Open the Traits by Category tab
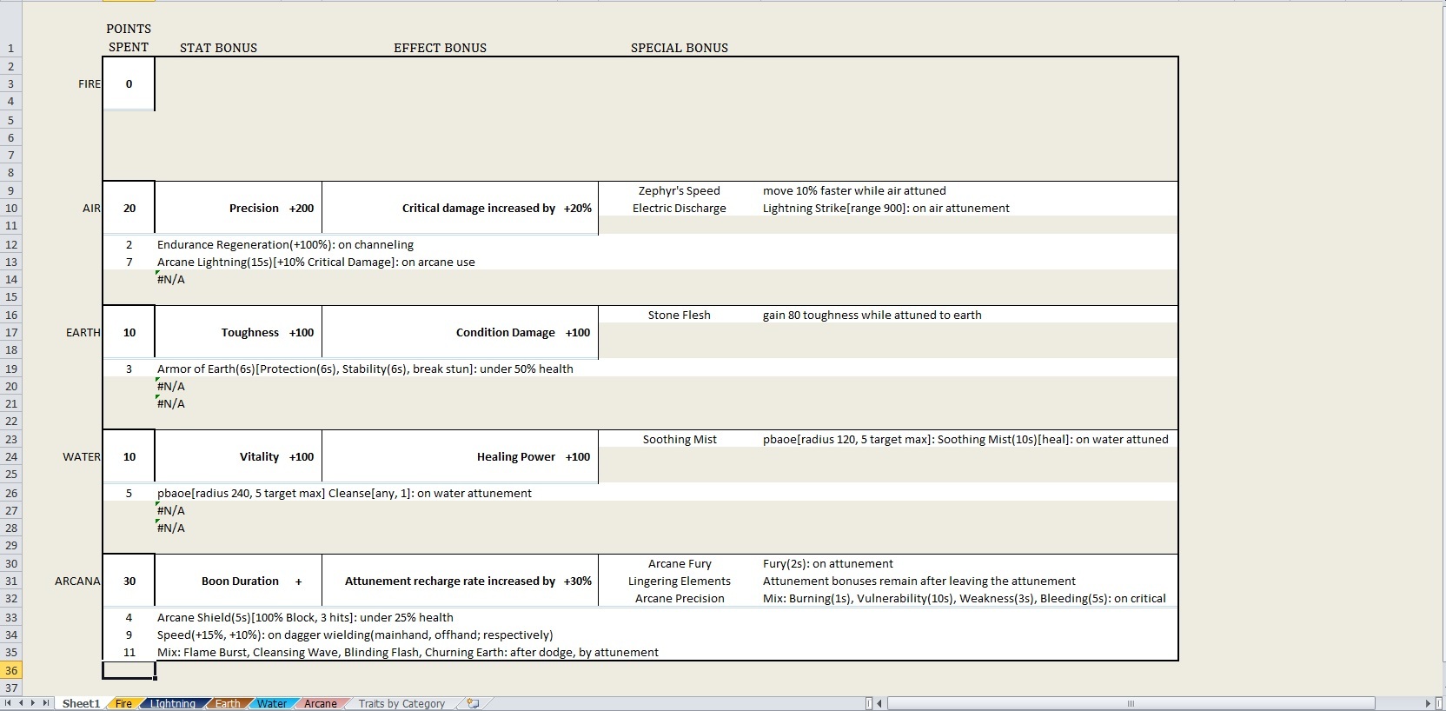The height and width of the screenshot is (711, 1446). pos(401,703)
